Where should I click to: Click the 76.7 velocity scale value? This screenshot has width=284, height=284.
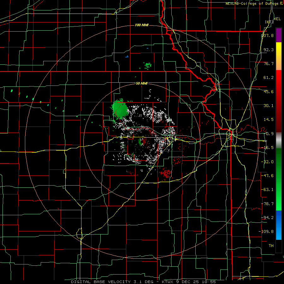point(269,63)
